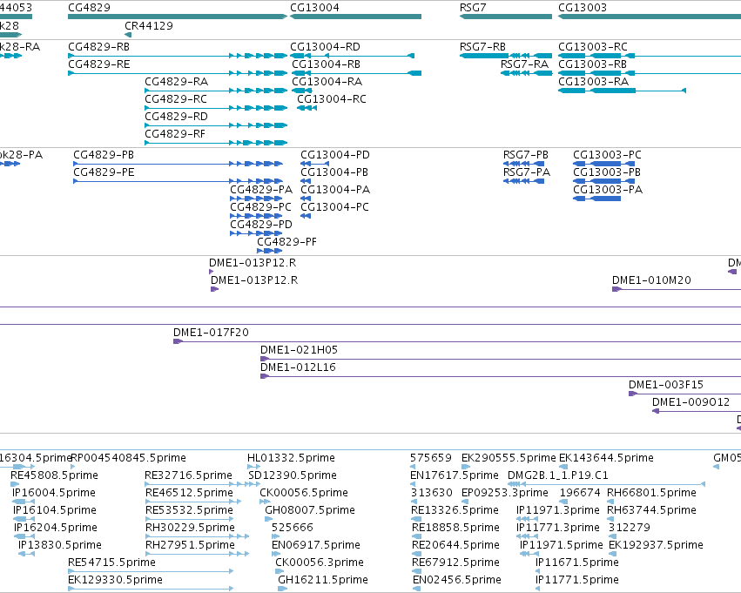Screen dimensions: 741x593
Task: Select transcript CG13004-RC label
Action: [x=332, y=99]
